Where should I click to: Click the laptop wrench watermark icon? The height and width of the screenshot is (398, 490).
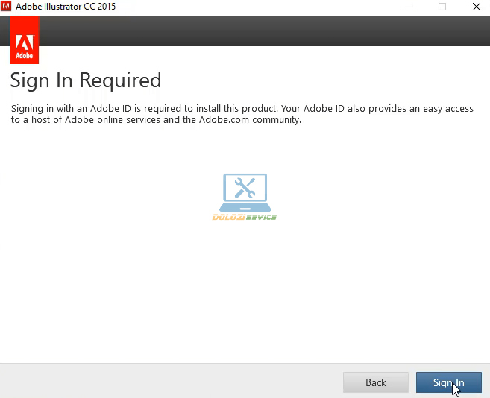coord(244,192)
